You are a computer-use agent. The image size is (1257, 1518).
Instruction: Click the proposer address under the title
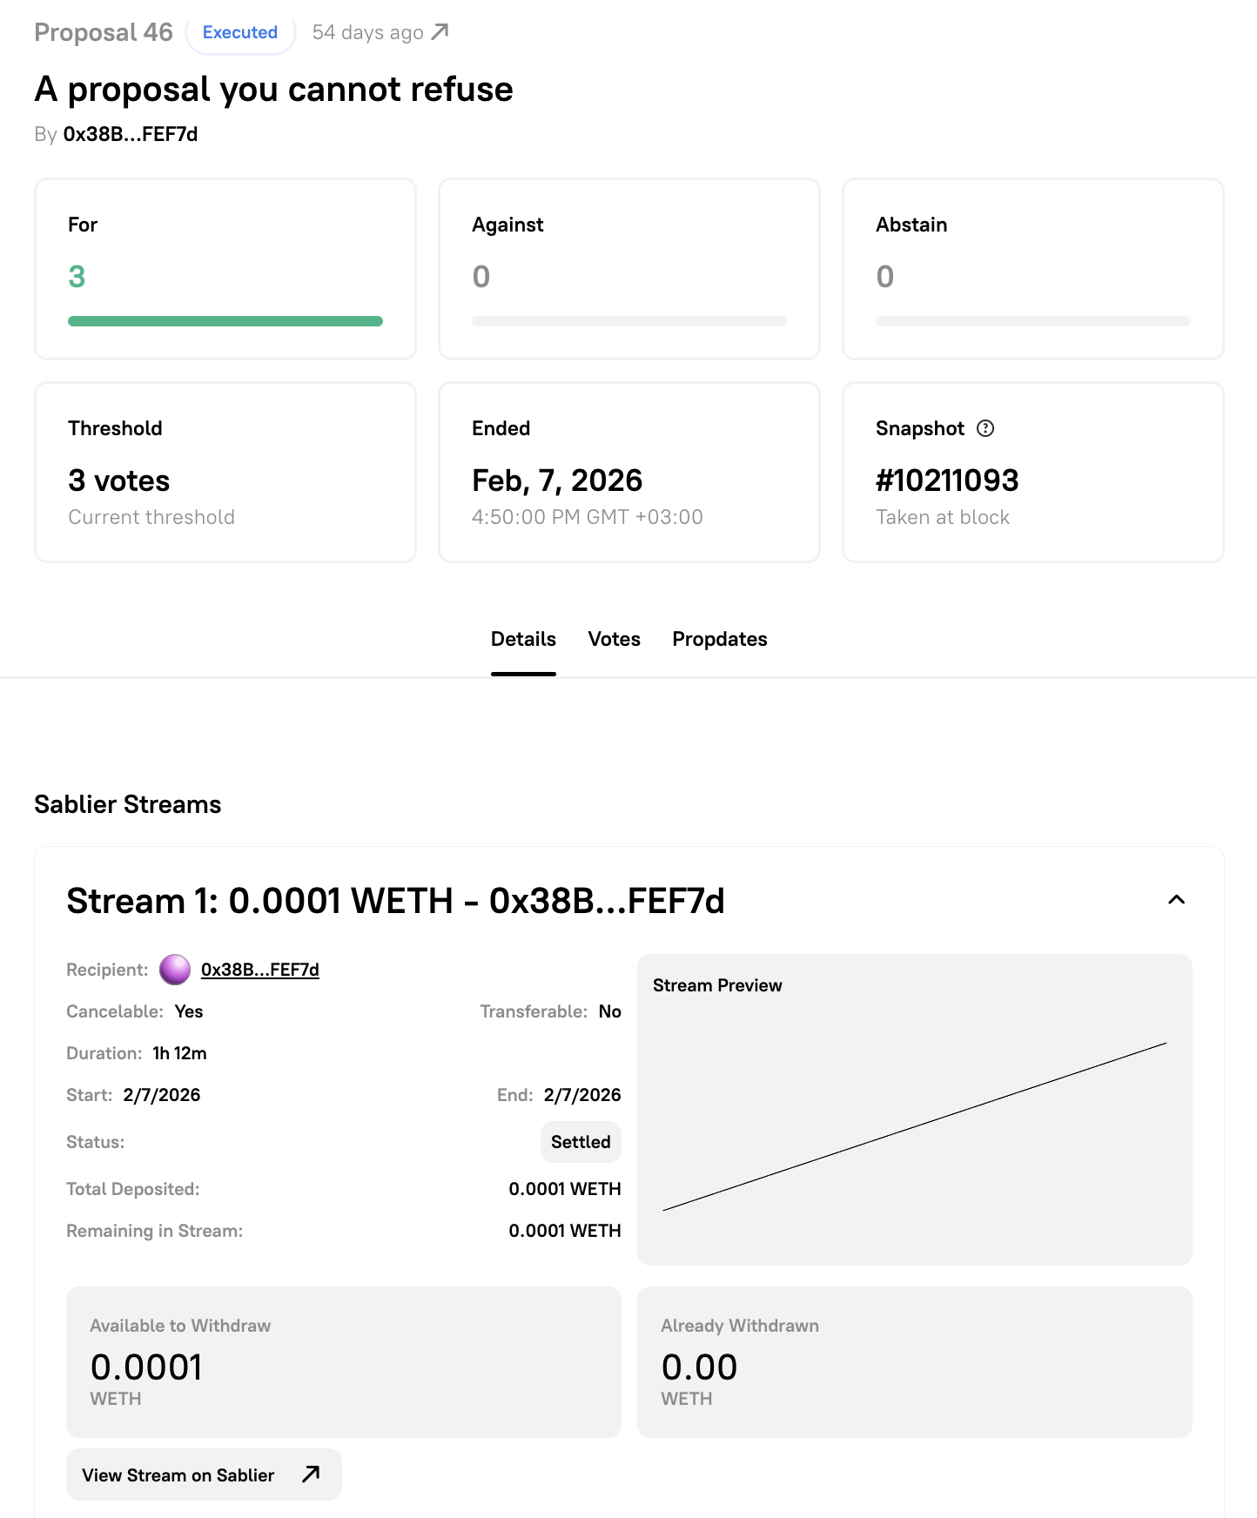(131, 134)
